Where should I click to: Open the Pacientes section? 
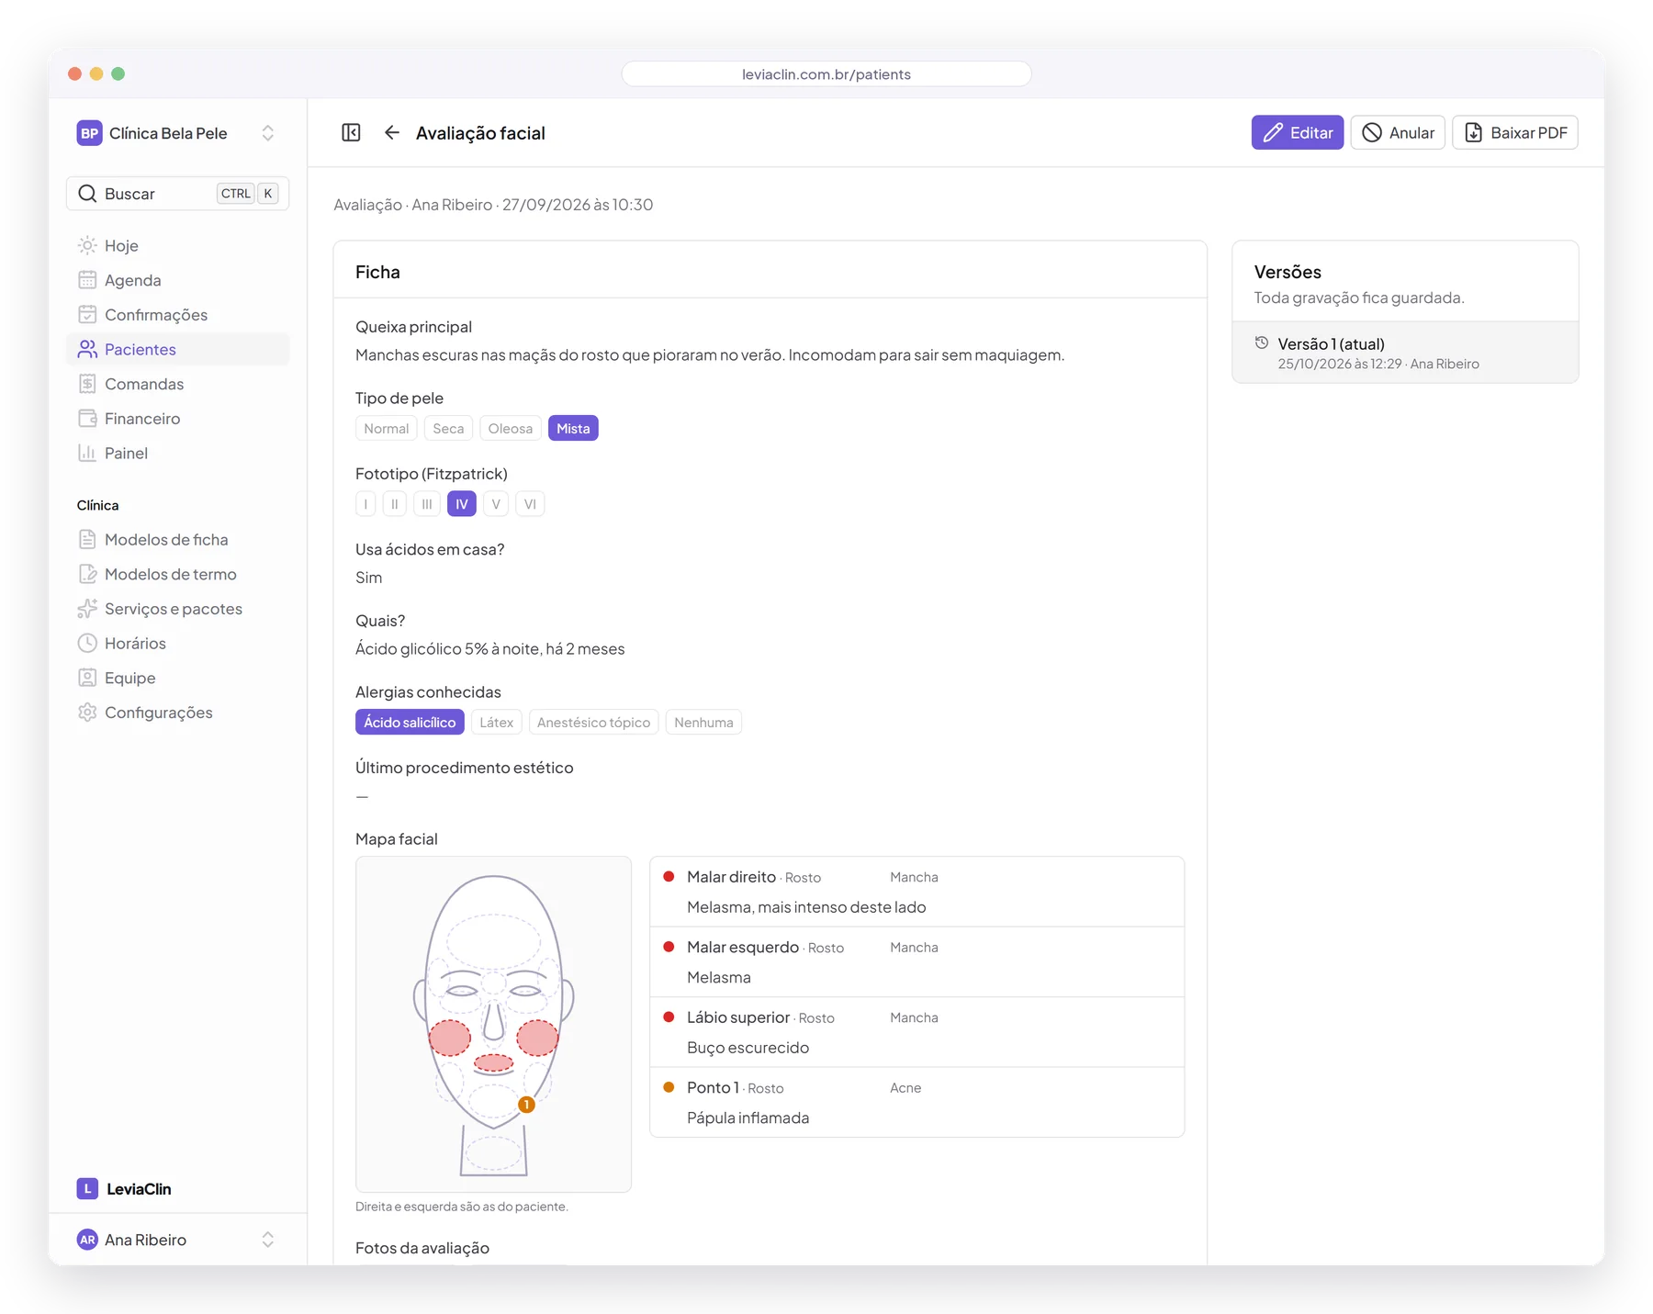pos(178,349)
